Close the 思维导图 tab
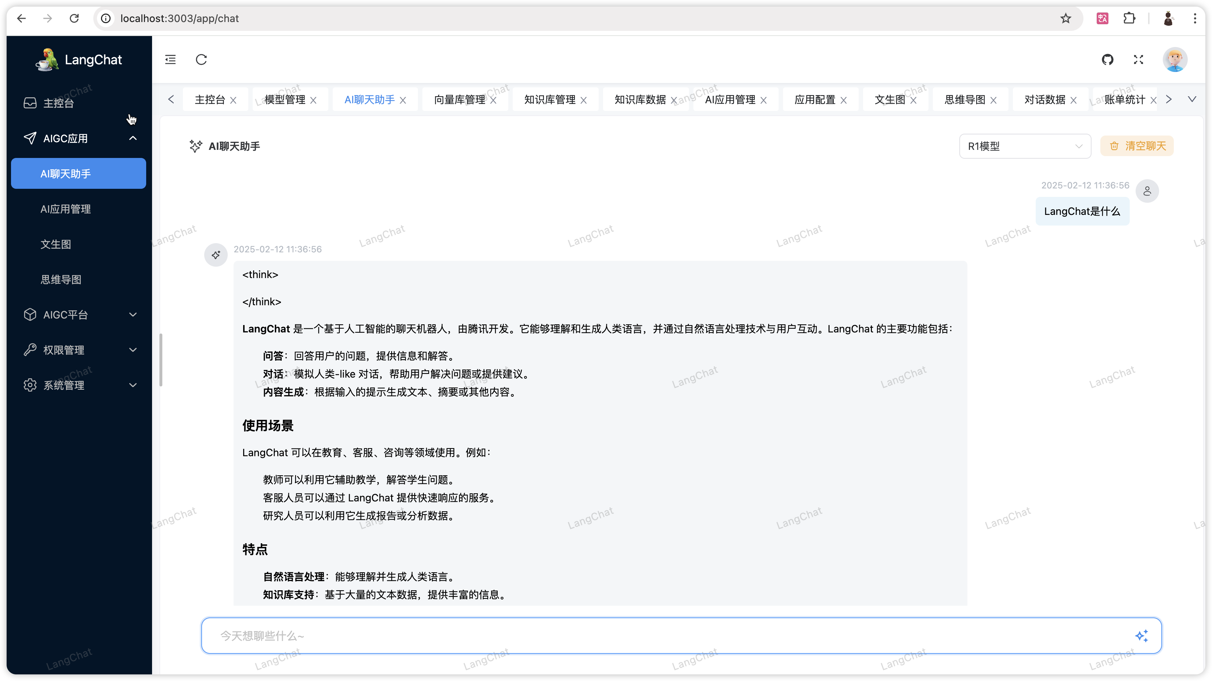Screen dimensions: 1212x681 [994, 100]
